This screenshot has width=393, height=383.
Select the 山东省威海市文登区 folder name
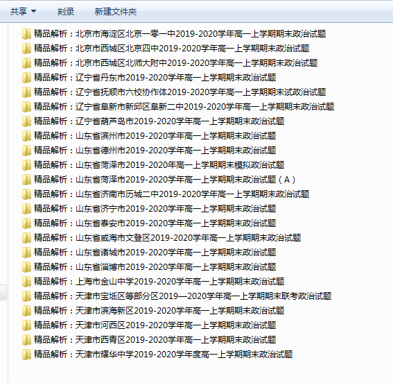click(167, 237)
